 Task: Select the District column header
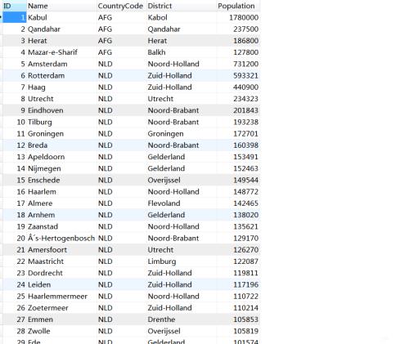click(x=182, y=6)
